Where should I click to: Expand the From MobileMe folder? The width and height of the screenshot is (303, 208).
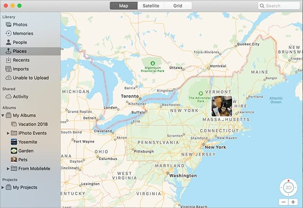8,169
